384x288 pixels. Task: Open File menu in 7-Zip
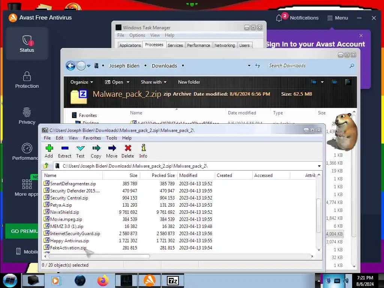[47, 138]
